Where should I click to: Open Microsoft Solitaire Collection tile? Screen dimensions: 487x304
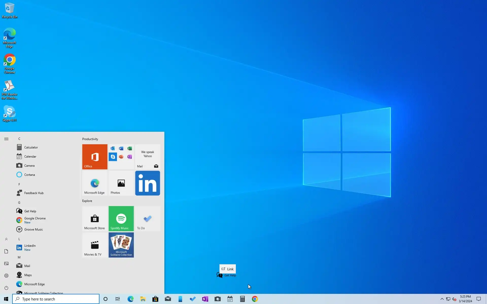point(121,245)
